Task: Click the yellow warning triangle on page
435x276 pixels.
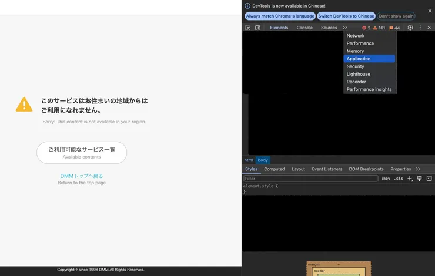Action: (x=24, y=105)
